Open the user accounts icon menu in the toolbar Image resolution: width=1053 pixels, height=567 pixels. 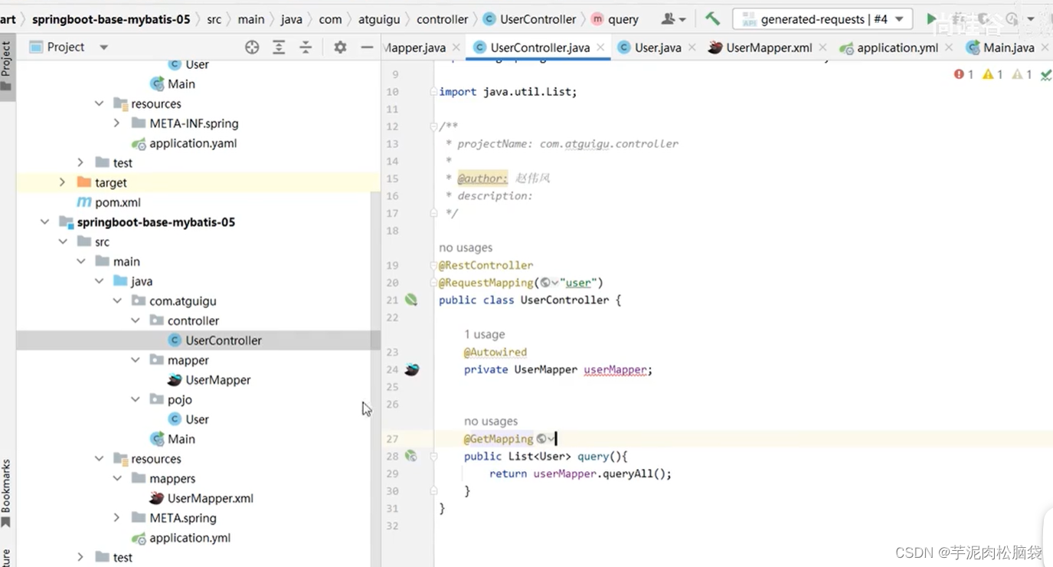pos(672,19)
